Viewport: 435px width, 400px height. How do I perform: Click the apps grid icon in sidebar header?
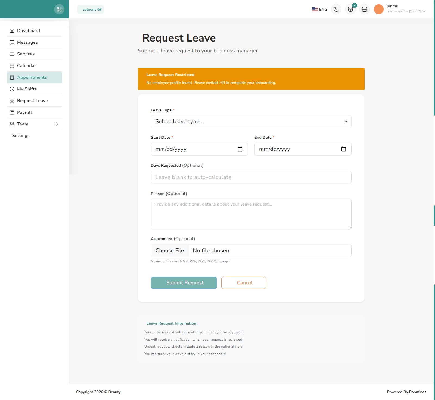59,9
